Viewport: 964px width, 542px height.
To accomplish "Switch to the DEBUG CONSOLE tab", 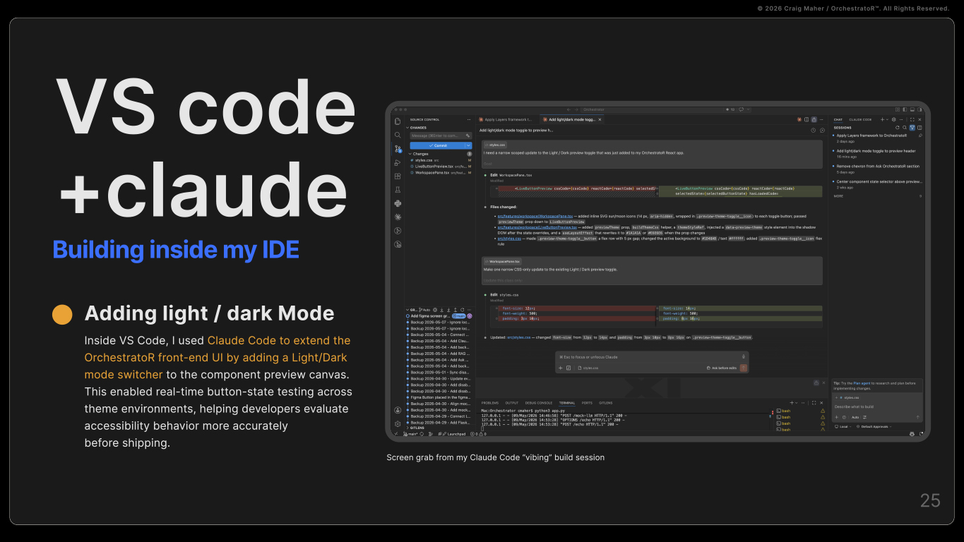I will (x=538, y=403).
